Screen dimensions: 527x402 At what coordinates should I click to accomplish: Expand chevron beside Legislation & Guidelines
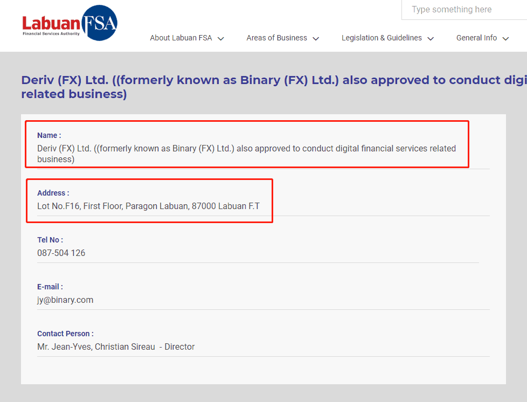431,39
